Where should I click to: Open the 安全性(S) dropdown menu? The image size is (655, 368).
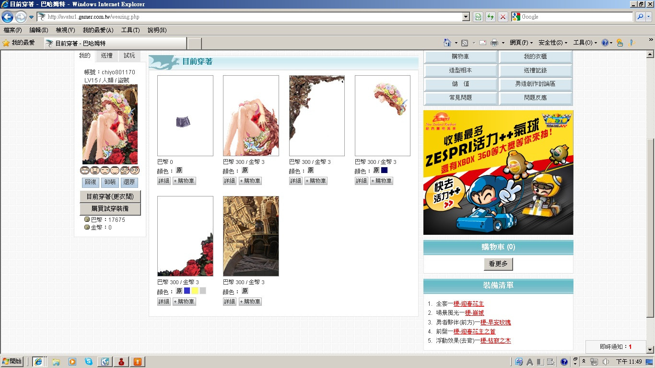tap(553, 43)
